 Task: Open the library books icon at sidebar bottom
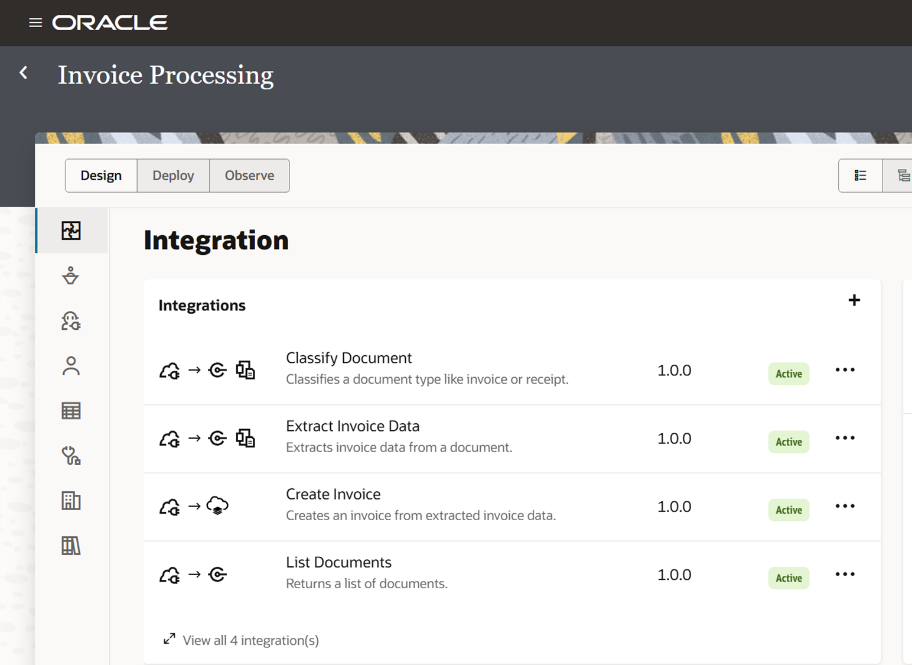tap(71, 546)
